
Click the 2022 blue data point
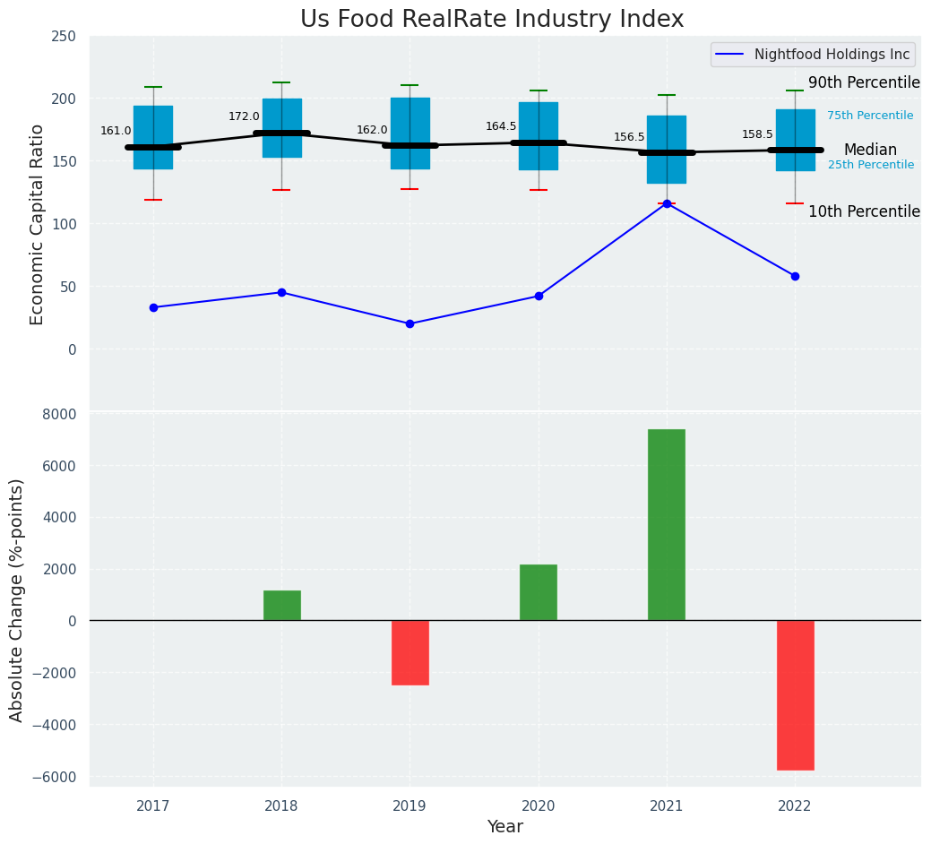pos(795,276)
